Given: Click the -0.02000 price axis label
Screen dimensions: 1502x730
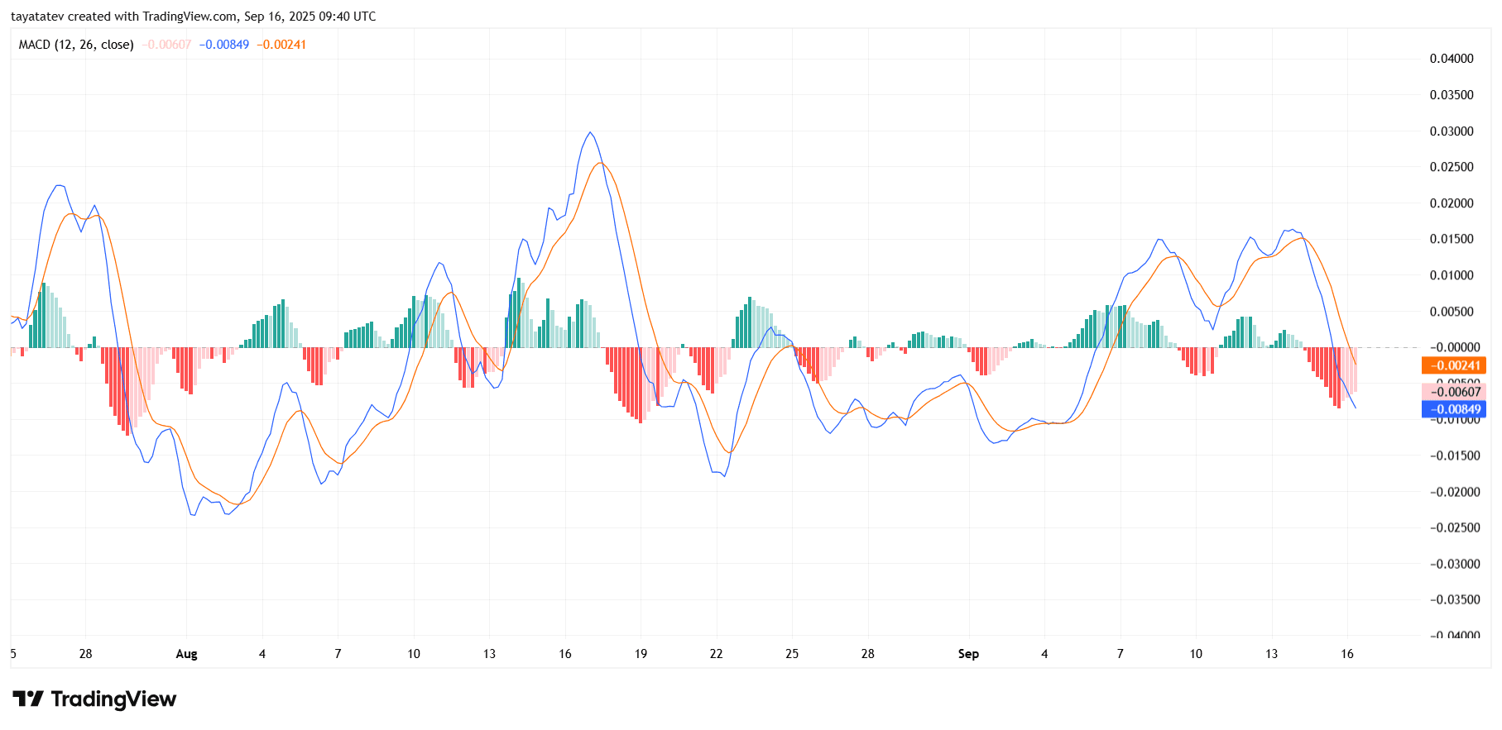Looking at the screenshot, I should (1454, 492).
